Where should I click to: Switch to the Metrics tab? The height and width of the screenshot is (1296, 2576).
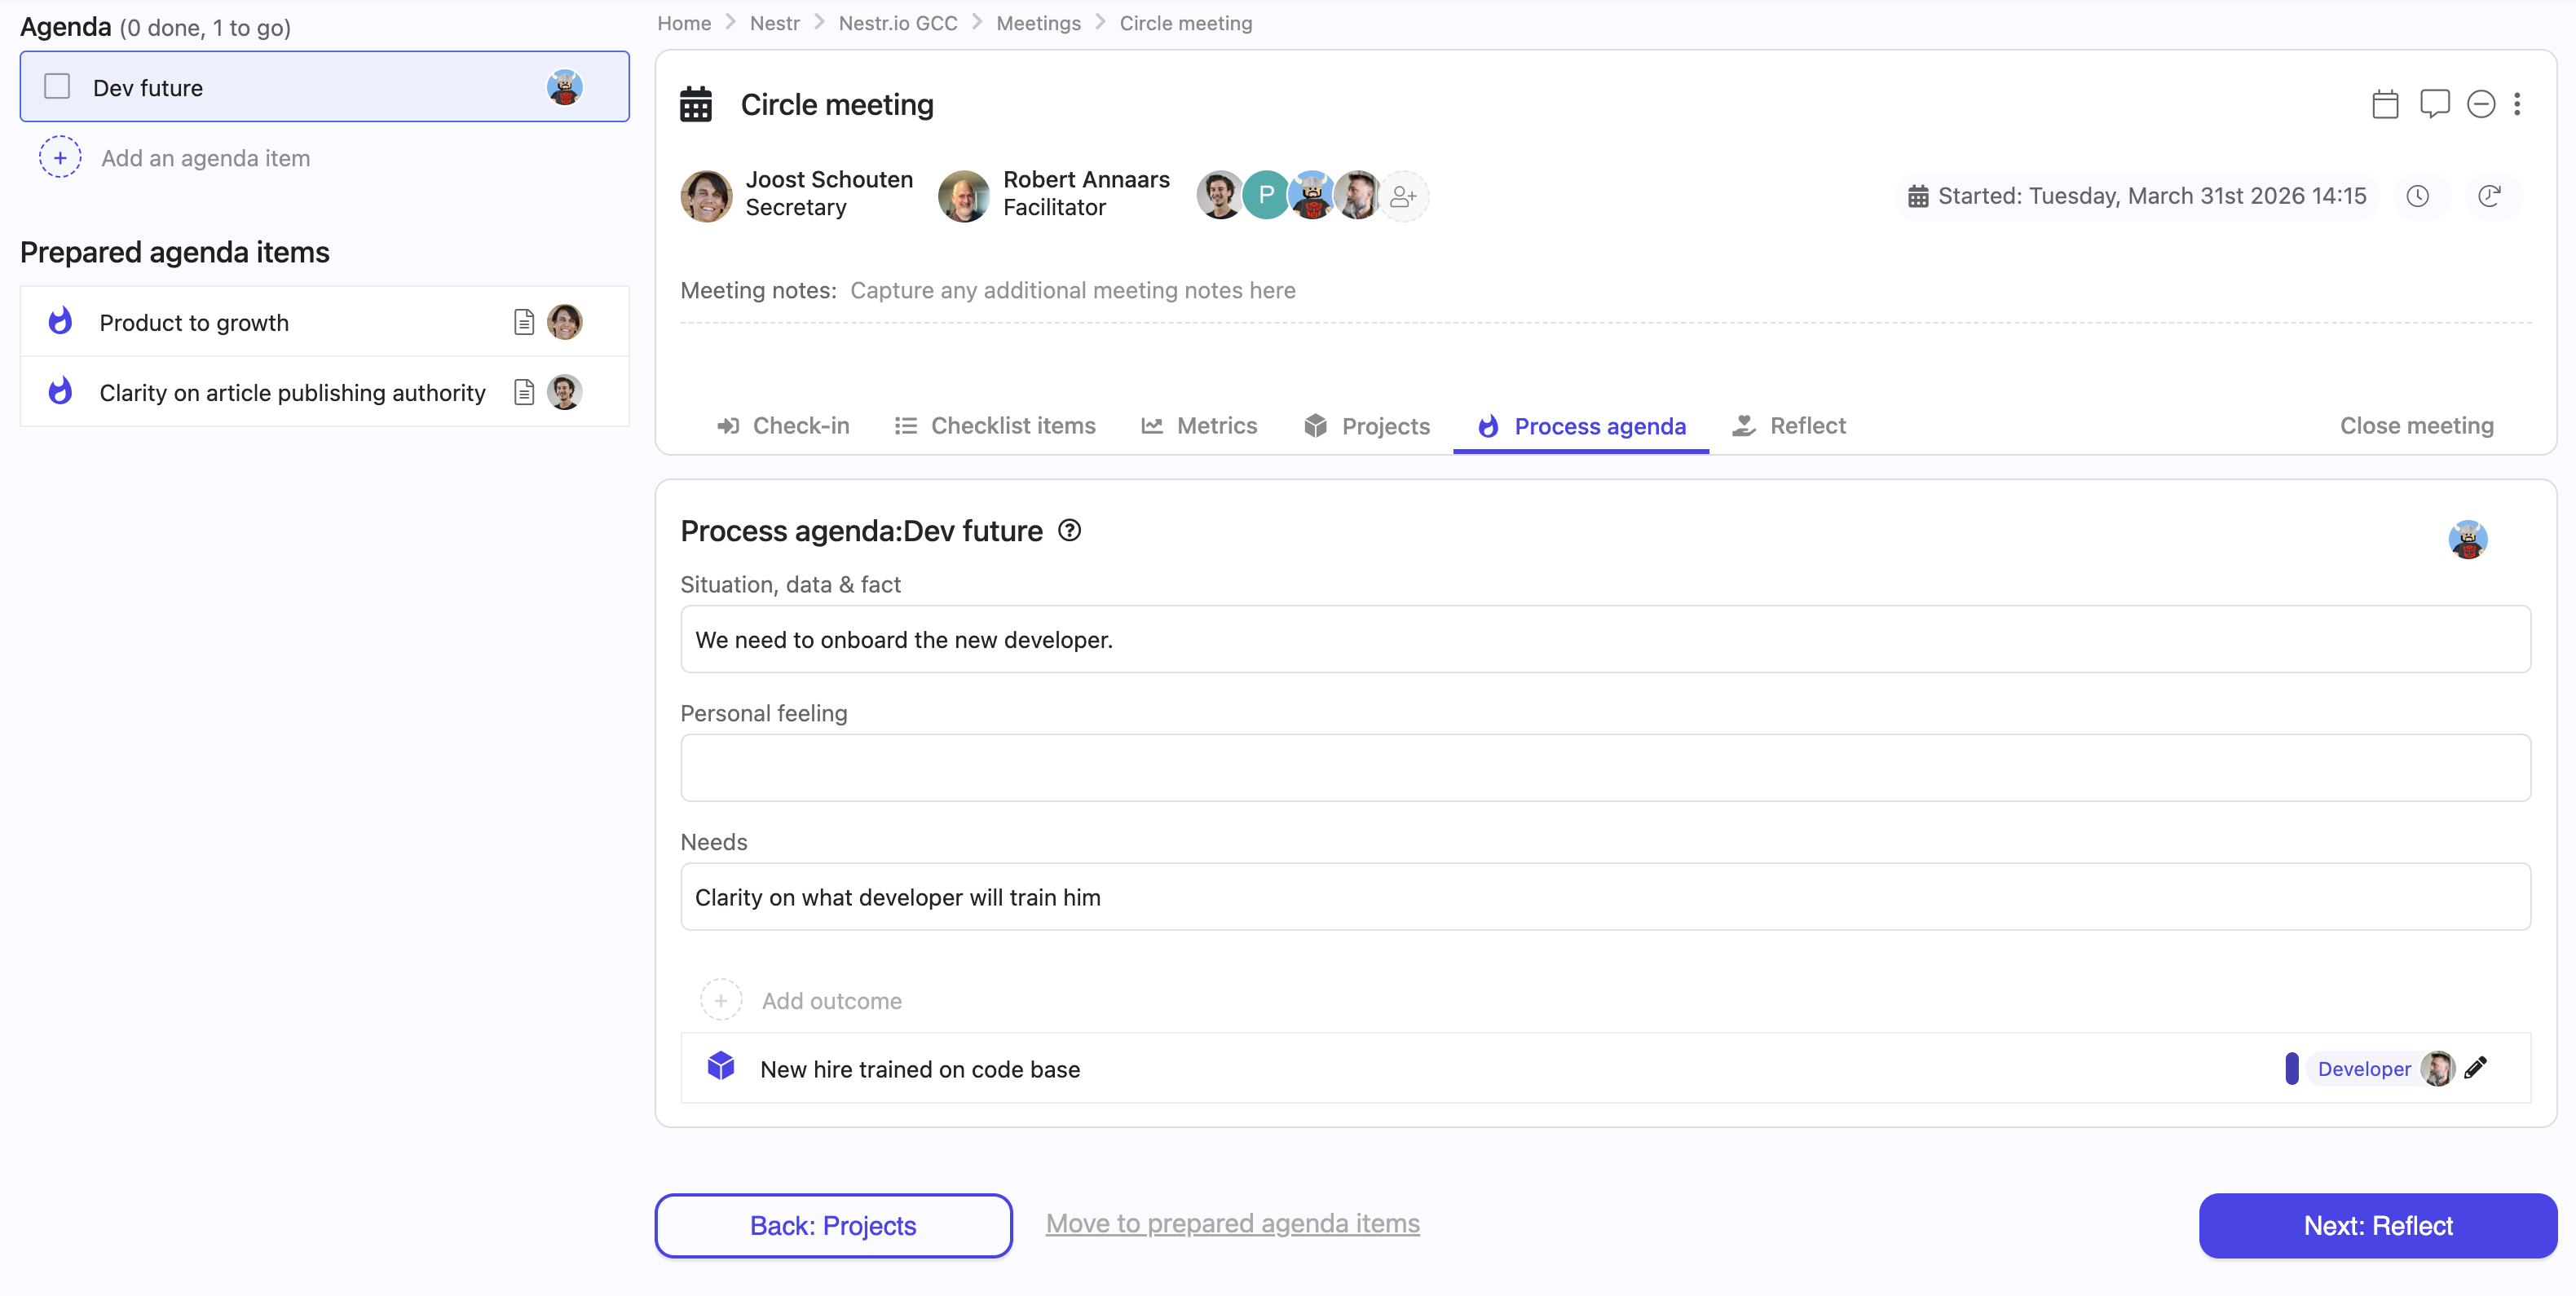click(x=1199, y=425)
